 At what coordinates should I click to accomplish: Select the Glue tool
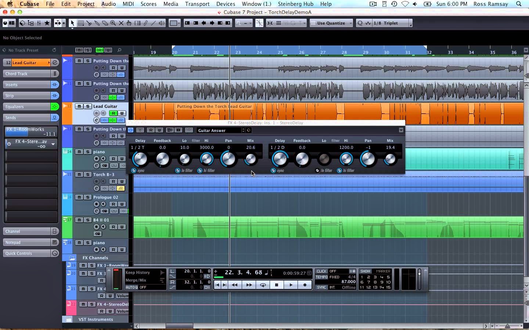click(x=97, y=23)
